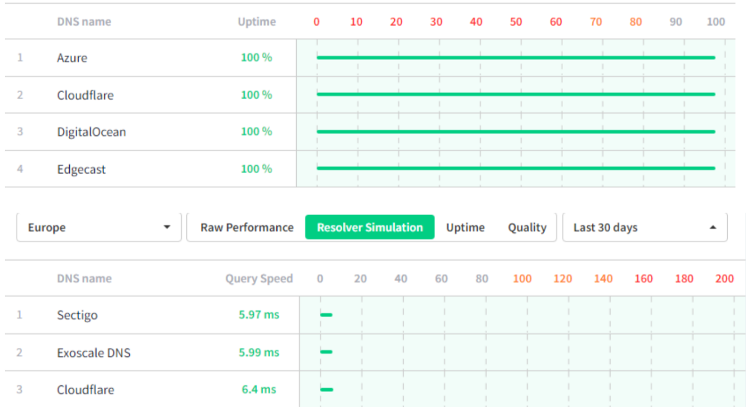
Task: Click Azure's green uptime bar
Action: [516, 57]
